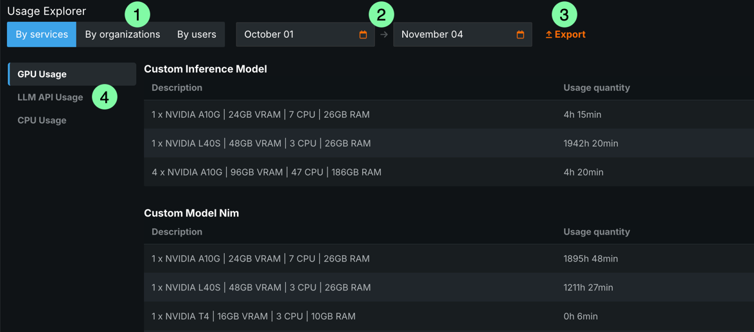Click the export upload arrow icon

[x=548, y=35]
